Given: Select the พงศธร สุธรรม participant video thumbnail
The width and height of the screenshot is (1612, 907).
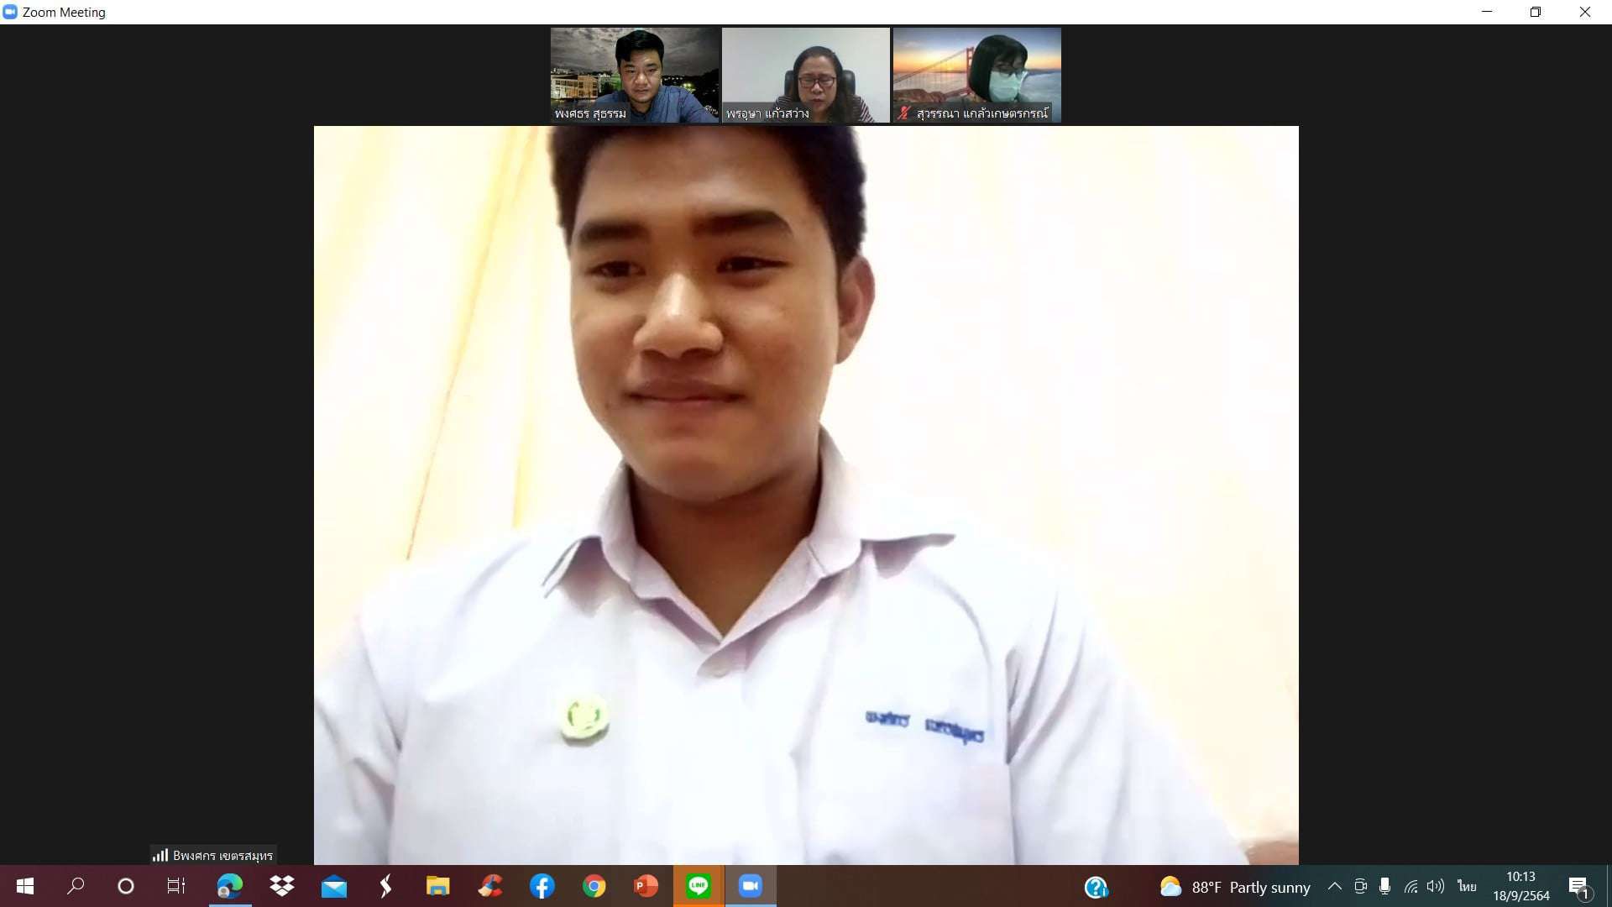Looking at the screenshot, I should pyautogui.click(x=635, y=75).
